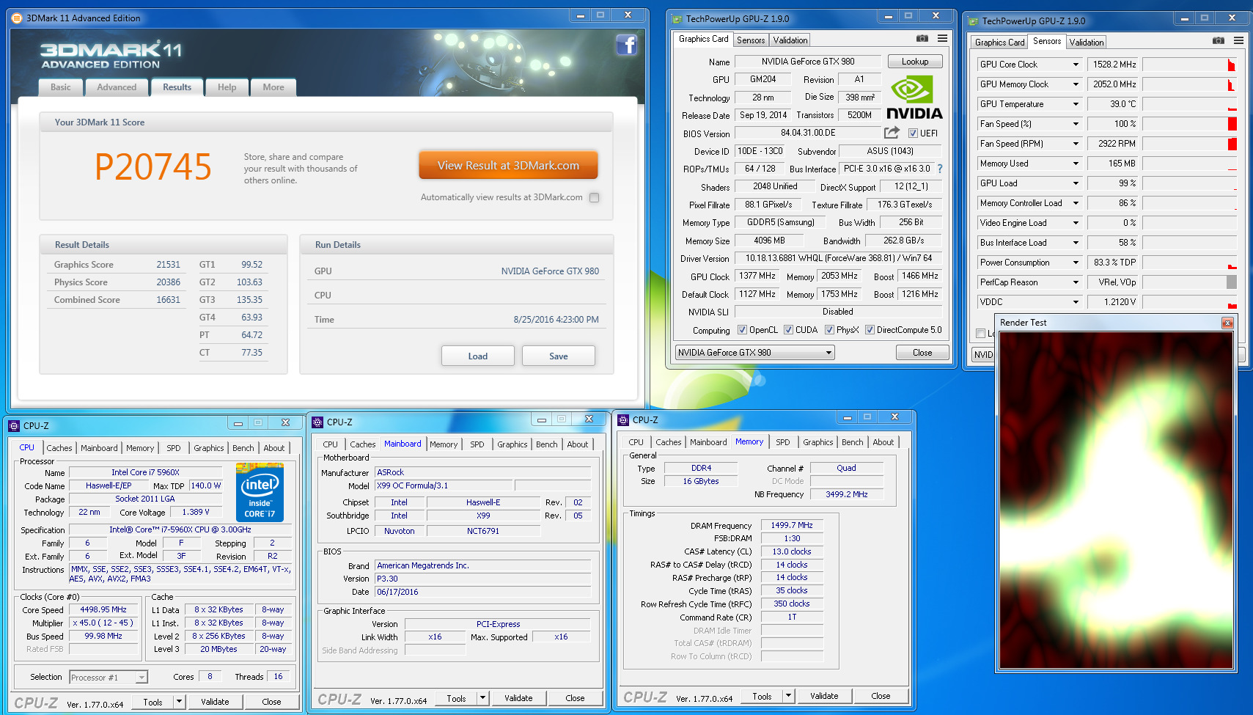Viewport: 1253px width, 715px height.
Task: Click the Render Test preview image
Action: (1116, 500)
